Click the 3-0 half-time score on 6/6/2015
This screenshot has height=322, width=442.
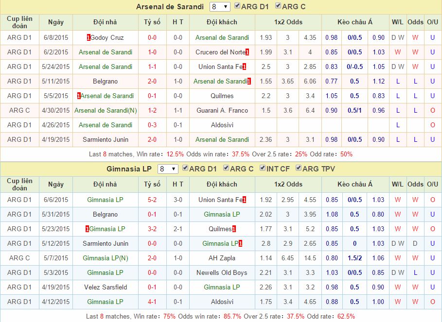(x=178, y=200)
